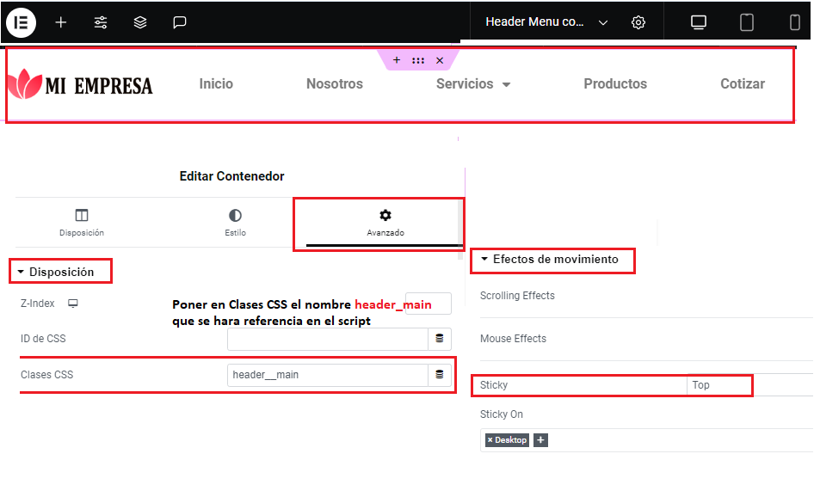Expand the Servicios submenu arrow

click(x=506, y=84)
